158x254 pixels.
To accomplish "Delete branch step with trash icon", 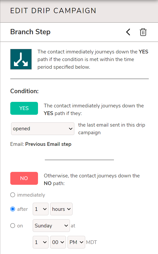I will [x=143, y=32].
